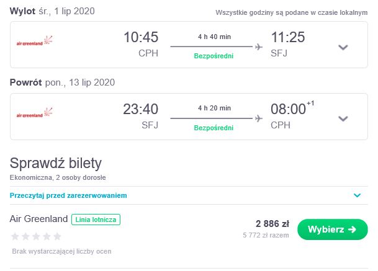Click the 23:40 SFJ departure time
The height and width of the screenshot is (271, 378).
(141, 109)
